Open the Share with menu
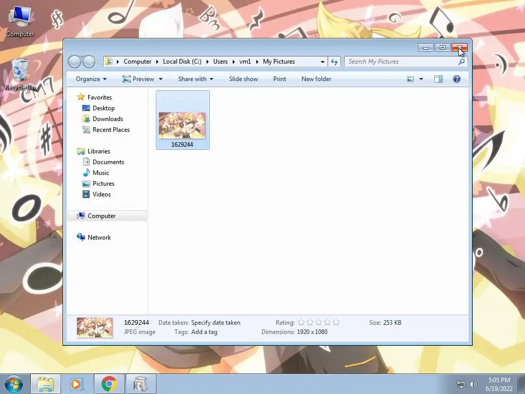The width and height of the screenshot is (525, 394). pos(195,79)
